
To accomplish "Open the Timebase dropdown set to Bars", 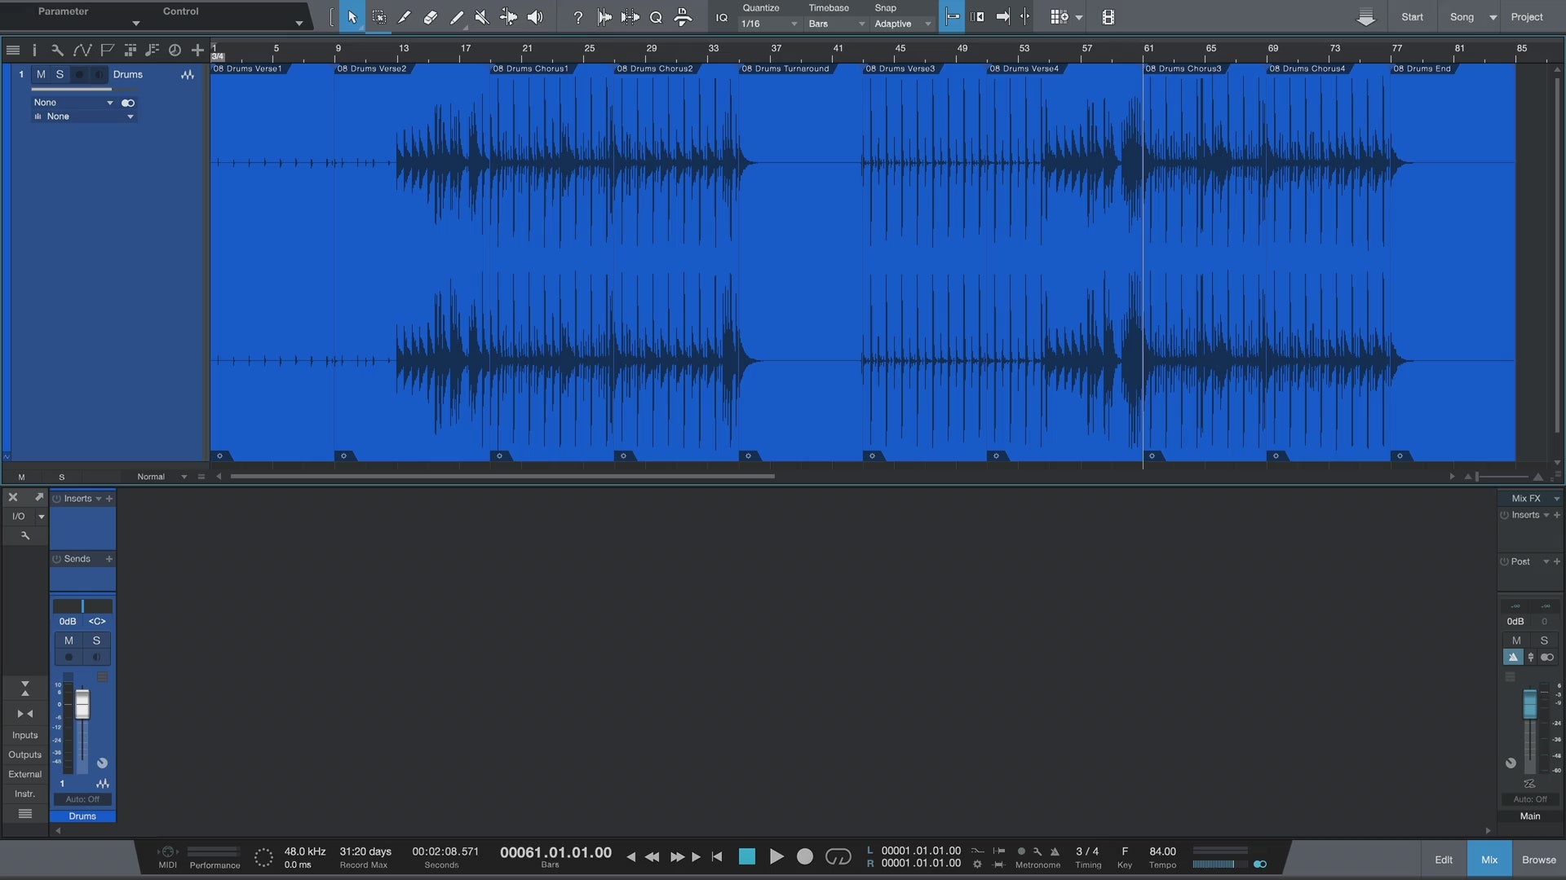I will coord(836,24).
